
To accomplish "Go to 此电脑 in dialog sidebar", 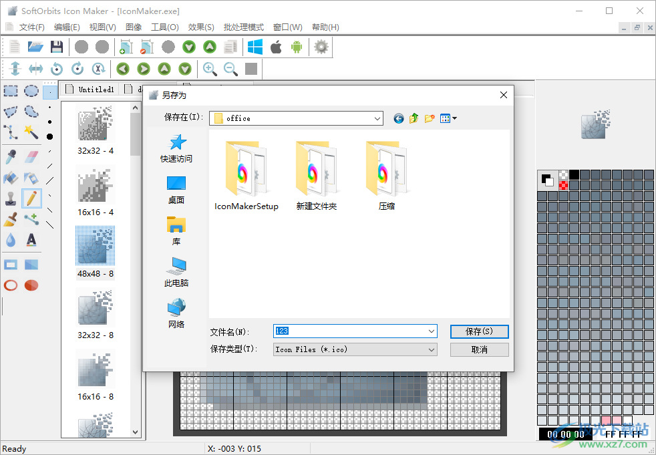I will [x=176, y=273].
